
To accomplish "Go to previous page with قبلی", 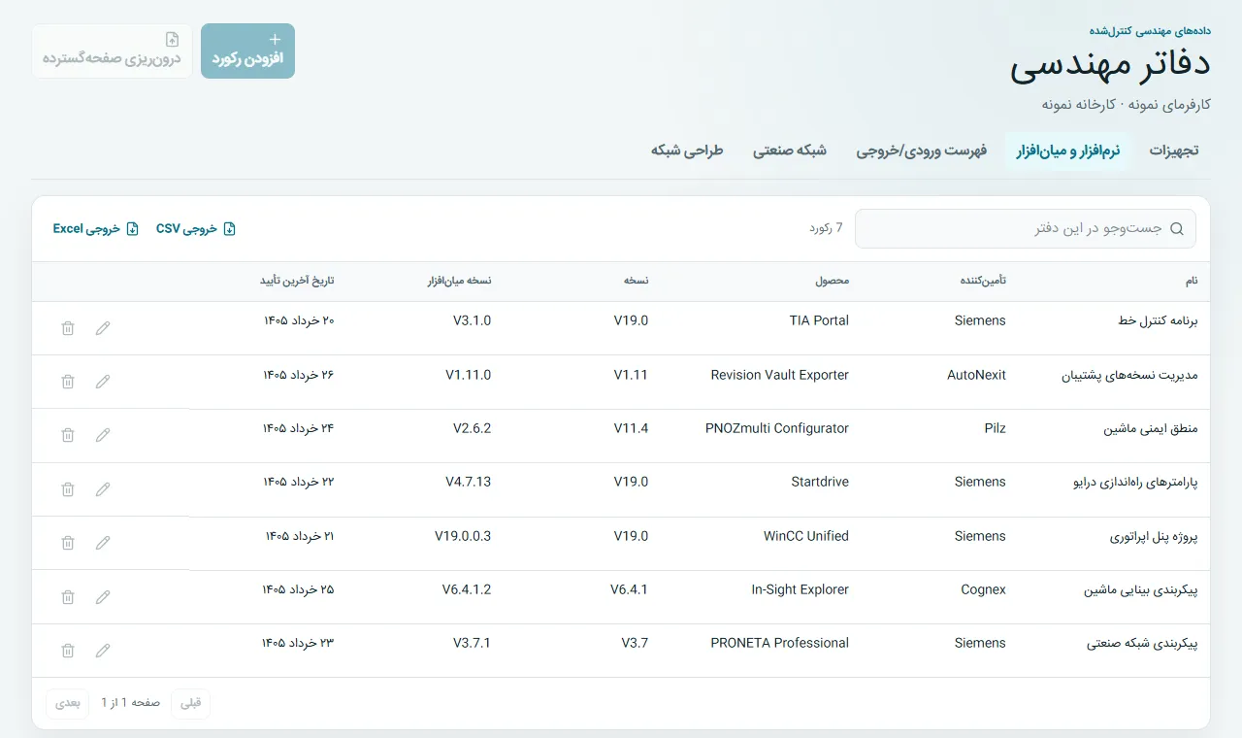I will click(191, 703).
